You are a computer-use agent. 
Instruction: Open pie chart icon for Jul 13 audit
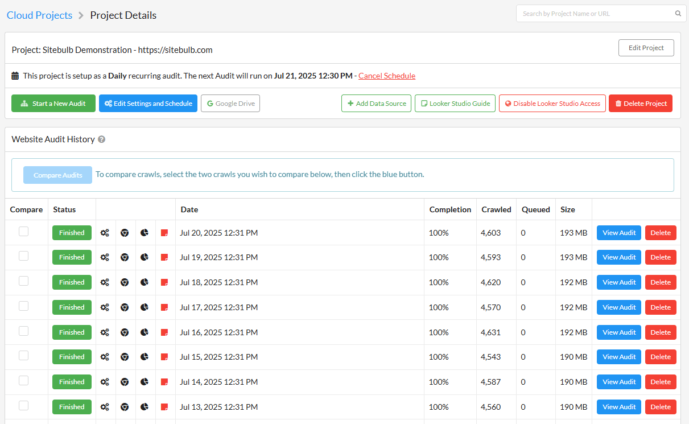pos(145,407)
